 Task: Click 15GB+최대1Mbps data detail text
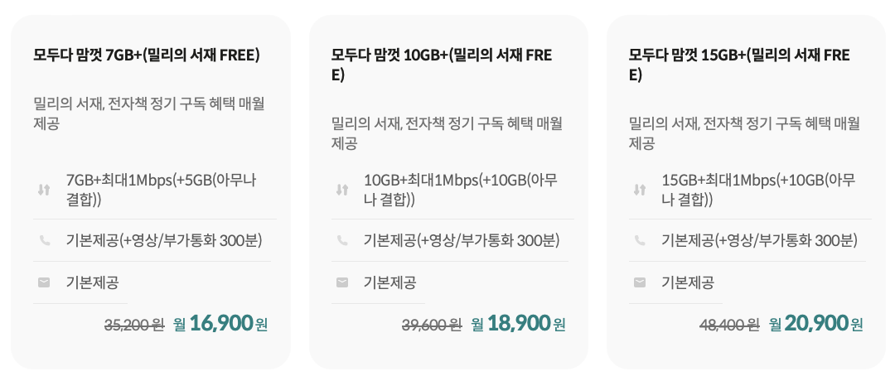click(x=758, y=190)
